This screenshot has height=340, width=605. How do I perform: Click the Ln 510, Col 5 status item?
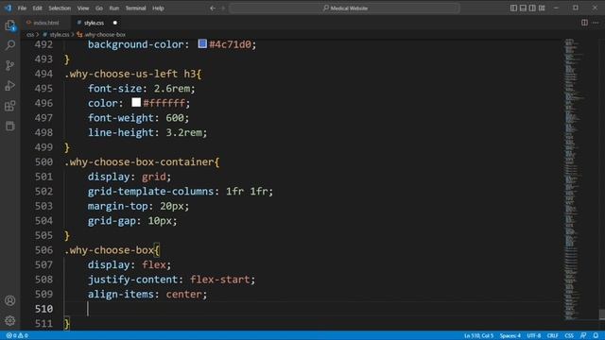pos(478,336)
